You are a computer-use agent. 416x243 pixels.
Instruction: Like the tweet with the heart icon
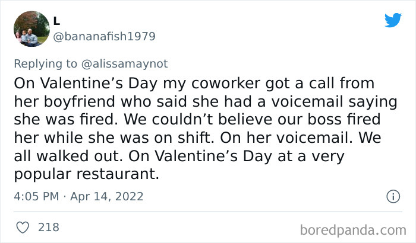(x=24, y=227)
